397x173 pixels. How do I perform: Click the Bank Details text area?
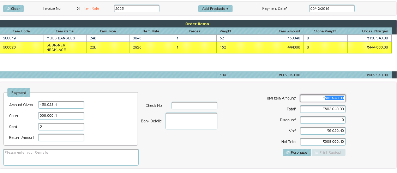coord(191,121)
